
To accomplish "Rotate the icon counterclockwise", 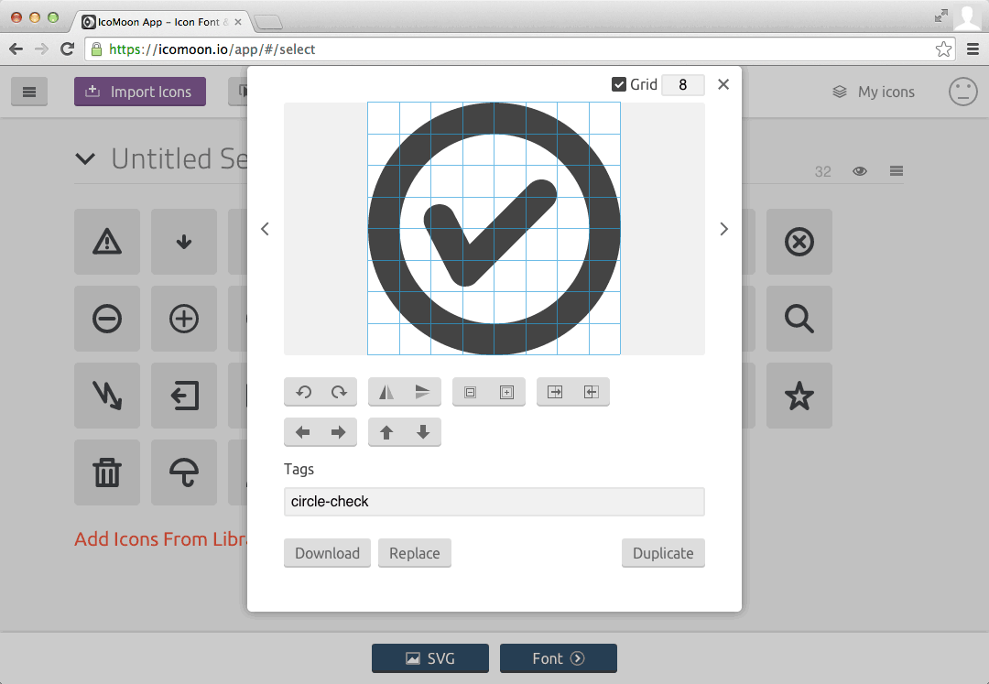I will pyautogui.click(x=304, y=392).
